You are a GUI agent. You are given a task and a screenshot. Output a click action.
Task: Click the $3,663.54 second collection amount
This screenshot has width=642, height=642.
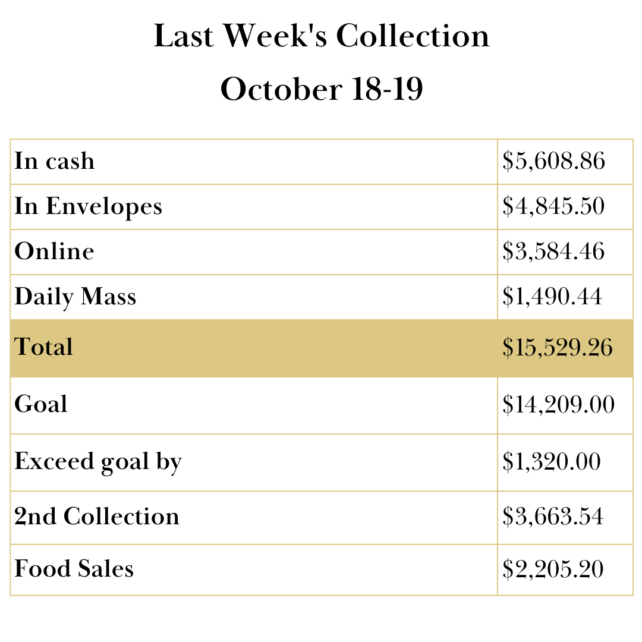click(553, 517)
